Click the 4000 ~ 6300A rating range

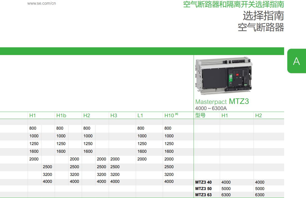pyautogui.click(x=211, y=108)
